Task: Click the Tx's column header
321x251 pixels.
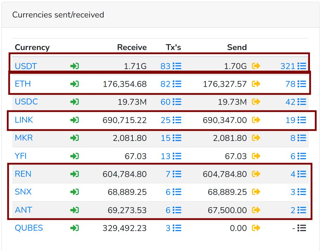Action: 173,47
